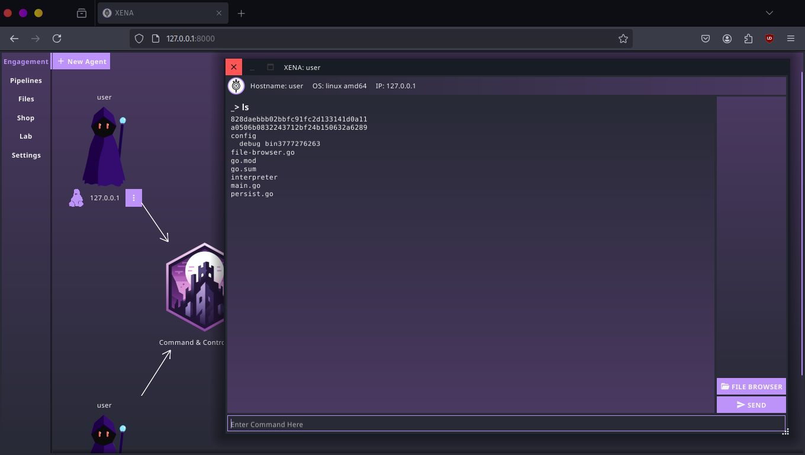Open the Extensions puzzle icon
Image resolution: width=805 pixels, height=455 pixels.
(x=748, y=39)
